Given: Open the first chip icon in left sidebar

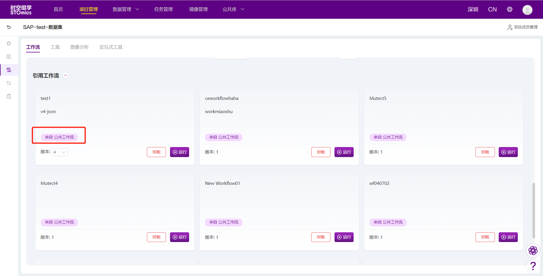Looking at the screenshot, I should click(x=9, y=43).
